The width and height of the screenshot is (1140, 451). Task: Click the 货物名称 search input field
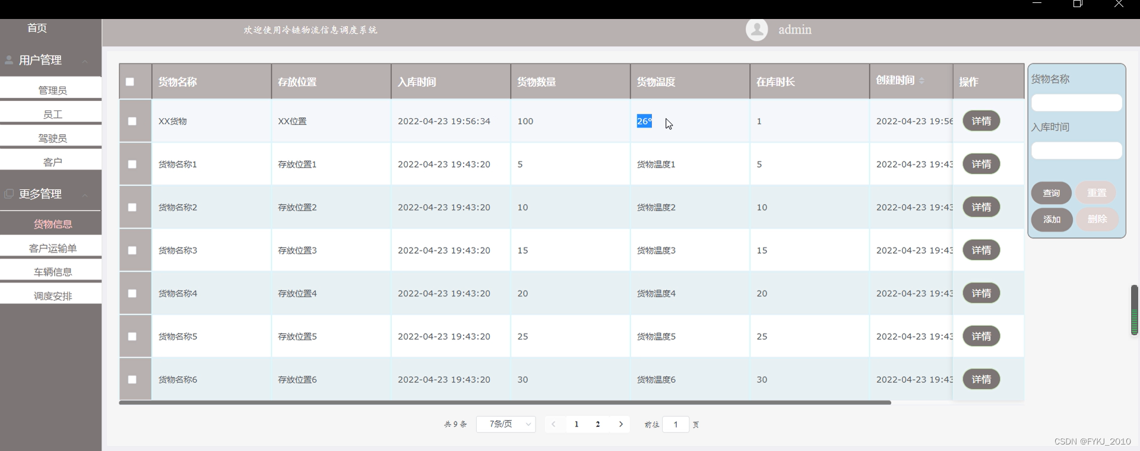coord(1076,103)
